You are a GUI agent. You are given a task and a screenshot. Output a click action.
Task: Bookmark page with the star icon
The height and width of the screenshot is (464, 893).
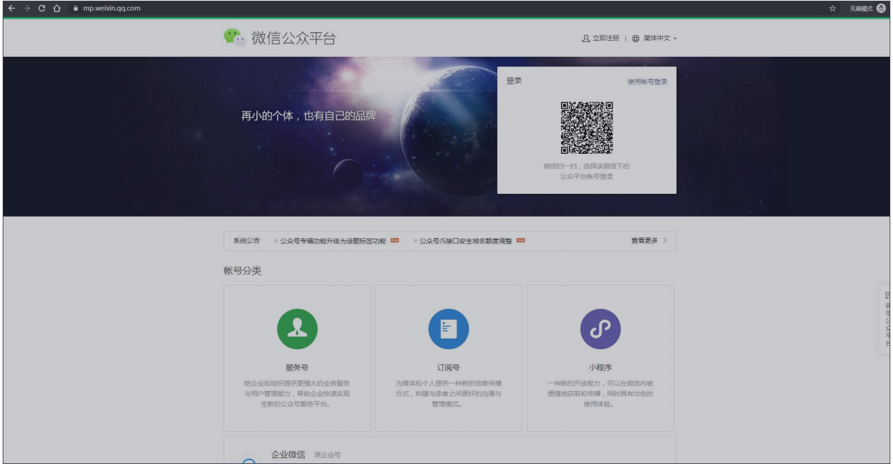(832, 8)
